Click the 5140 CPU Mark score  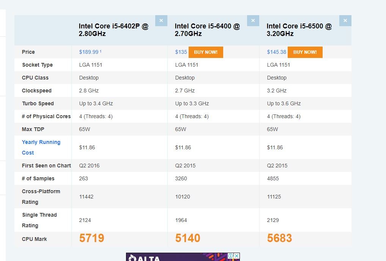(187, 238)
